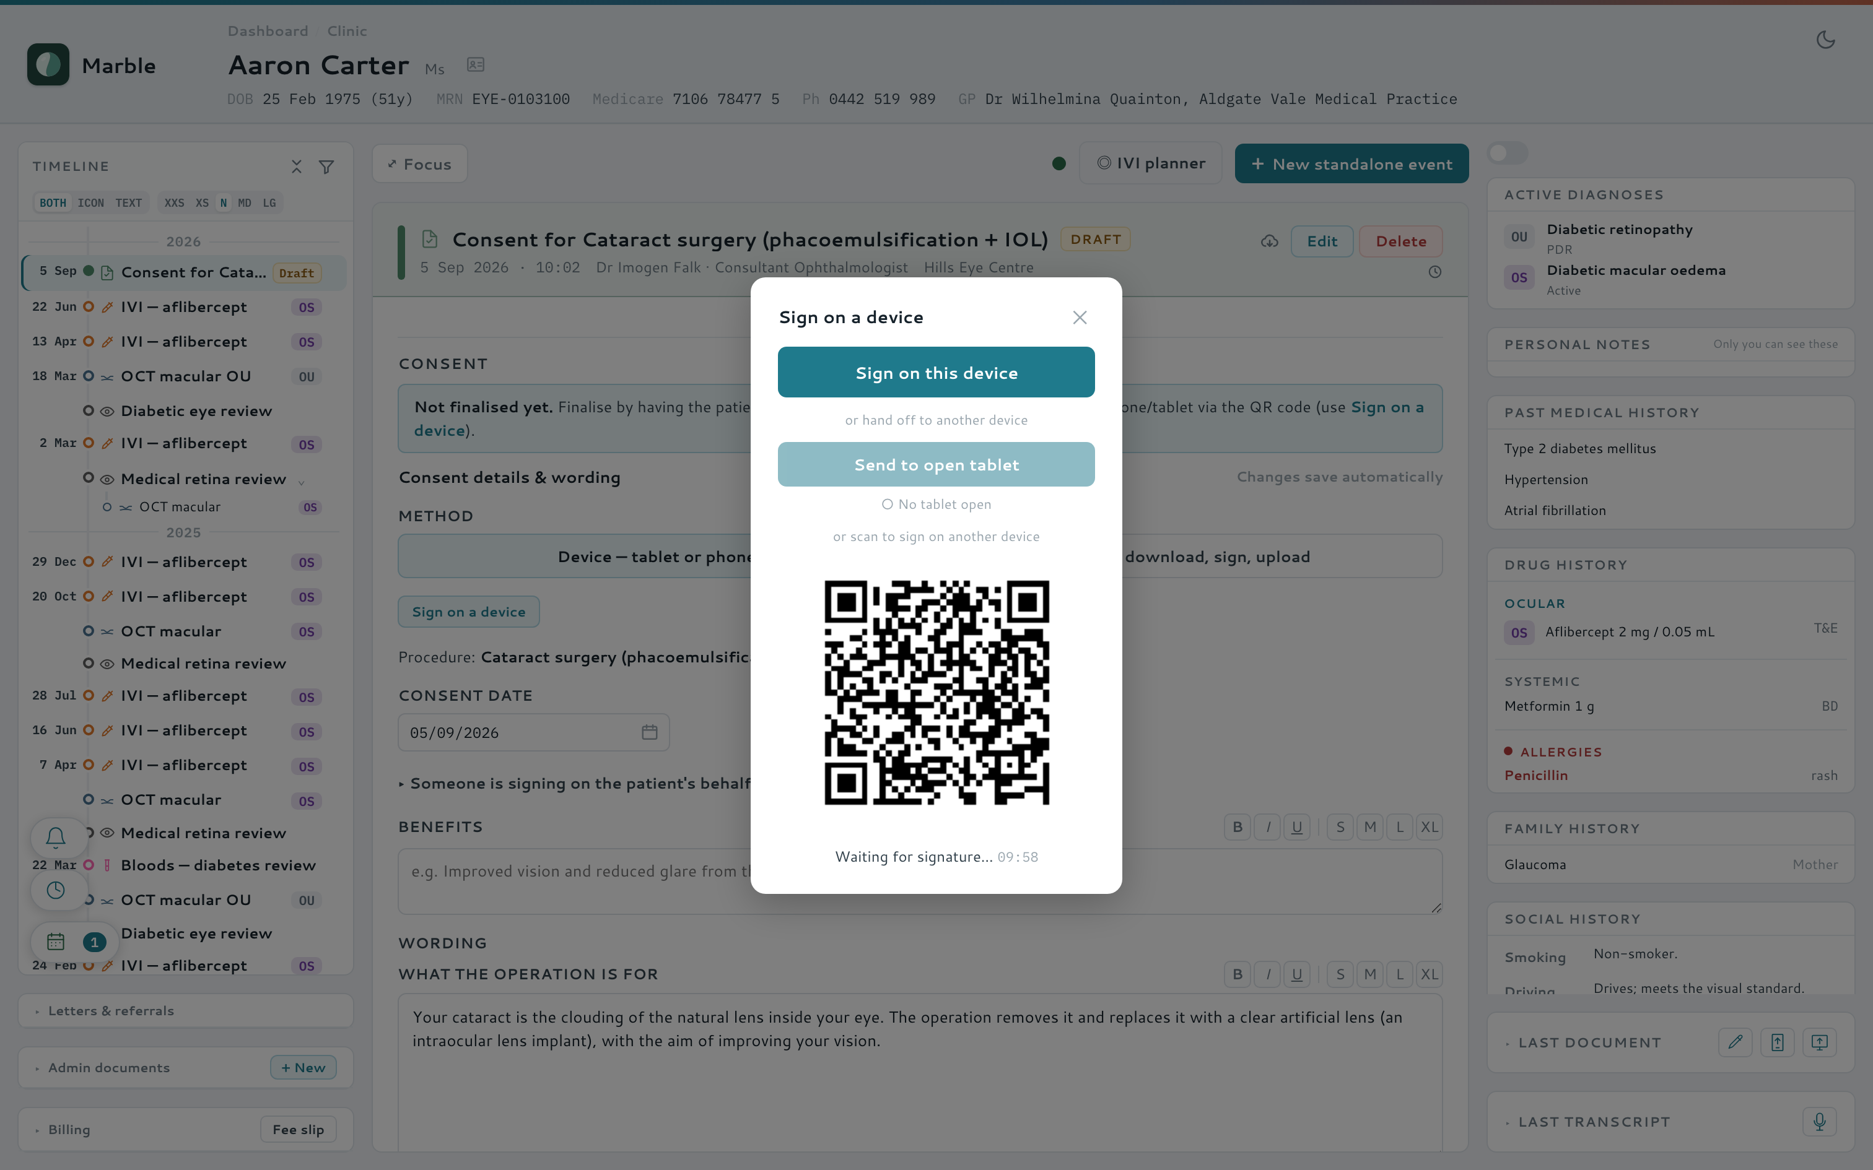Delete the consent draft
Image resolution: width=1873 pixels, height=1170 pixels.
coord(1401,241)
